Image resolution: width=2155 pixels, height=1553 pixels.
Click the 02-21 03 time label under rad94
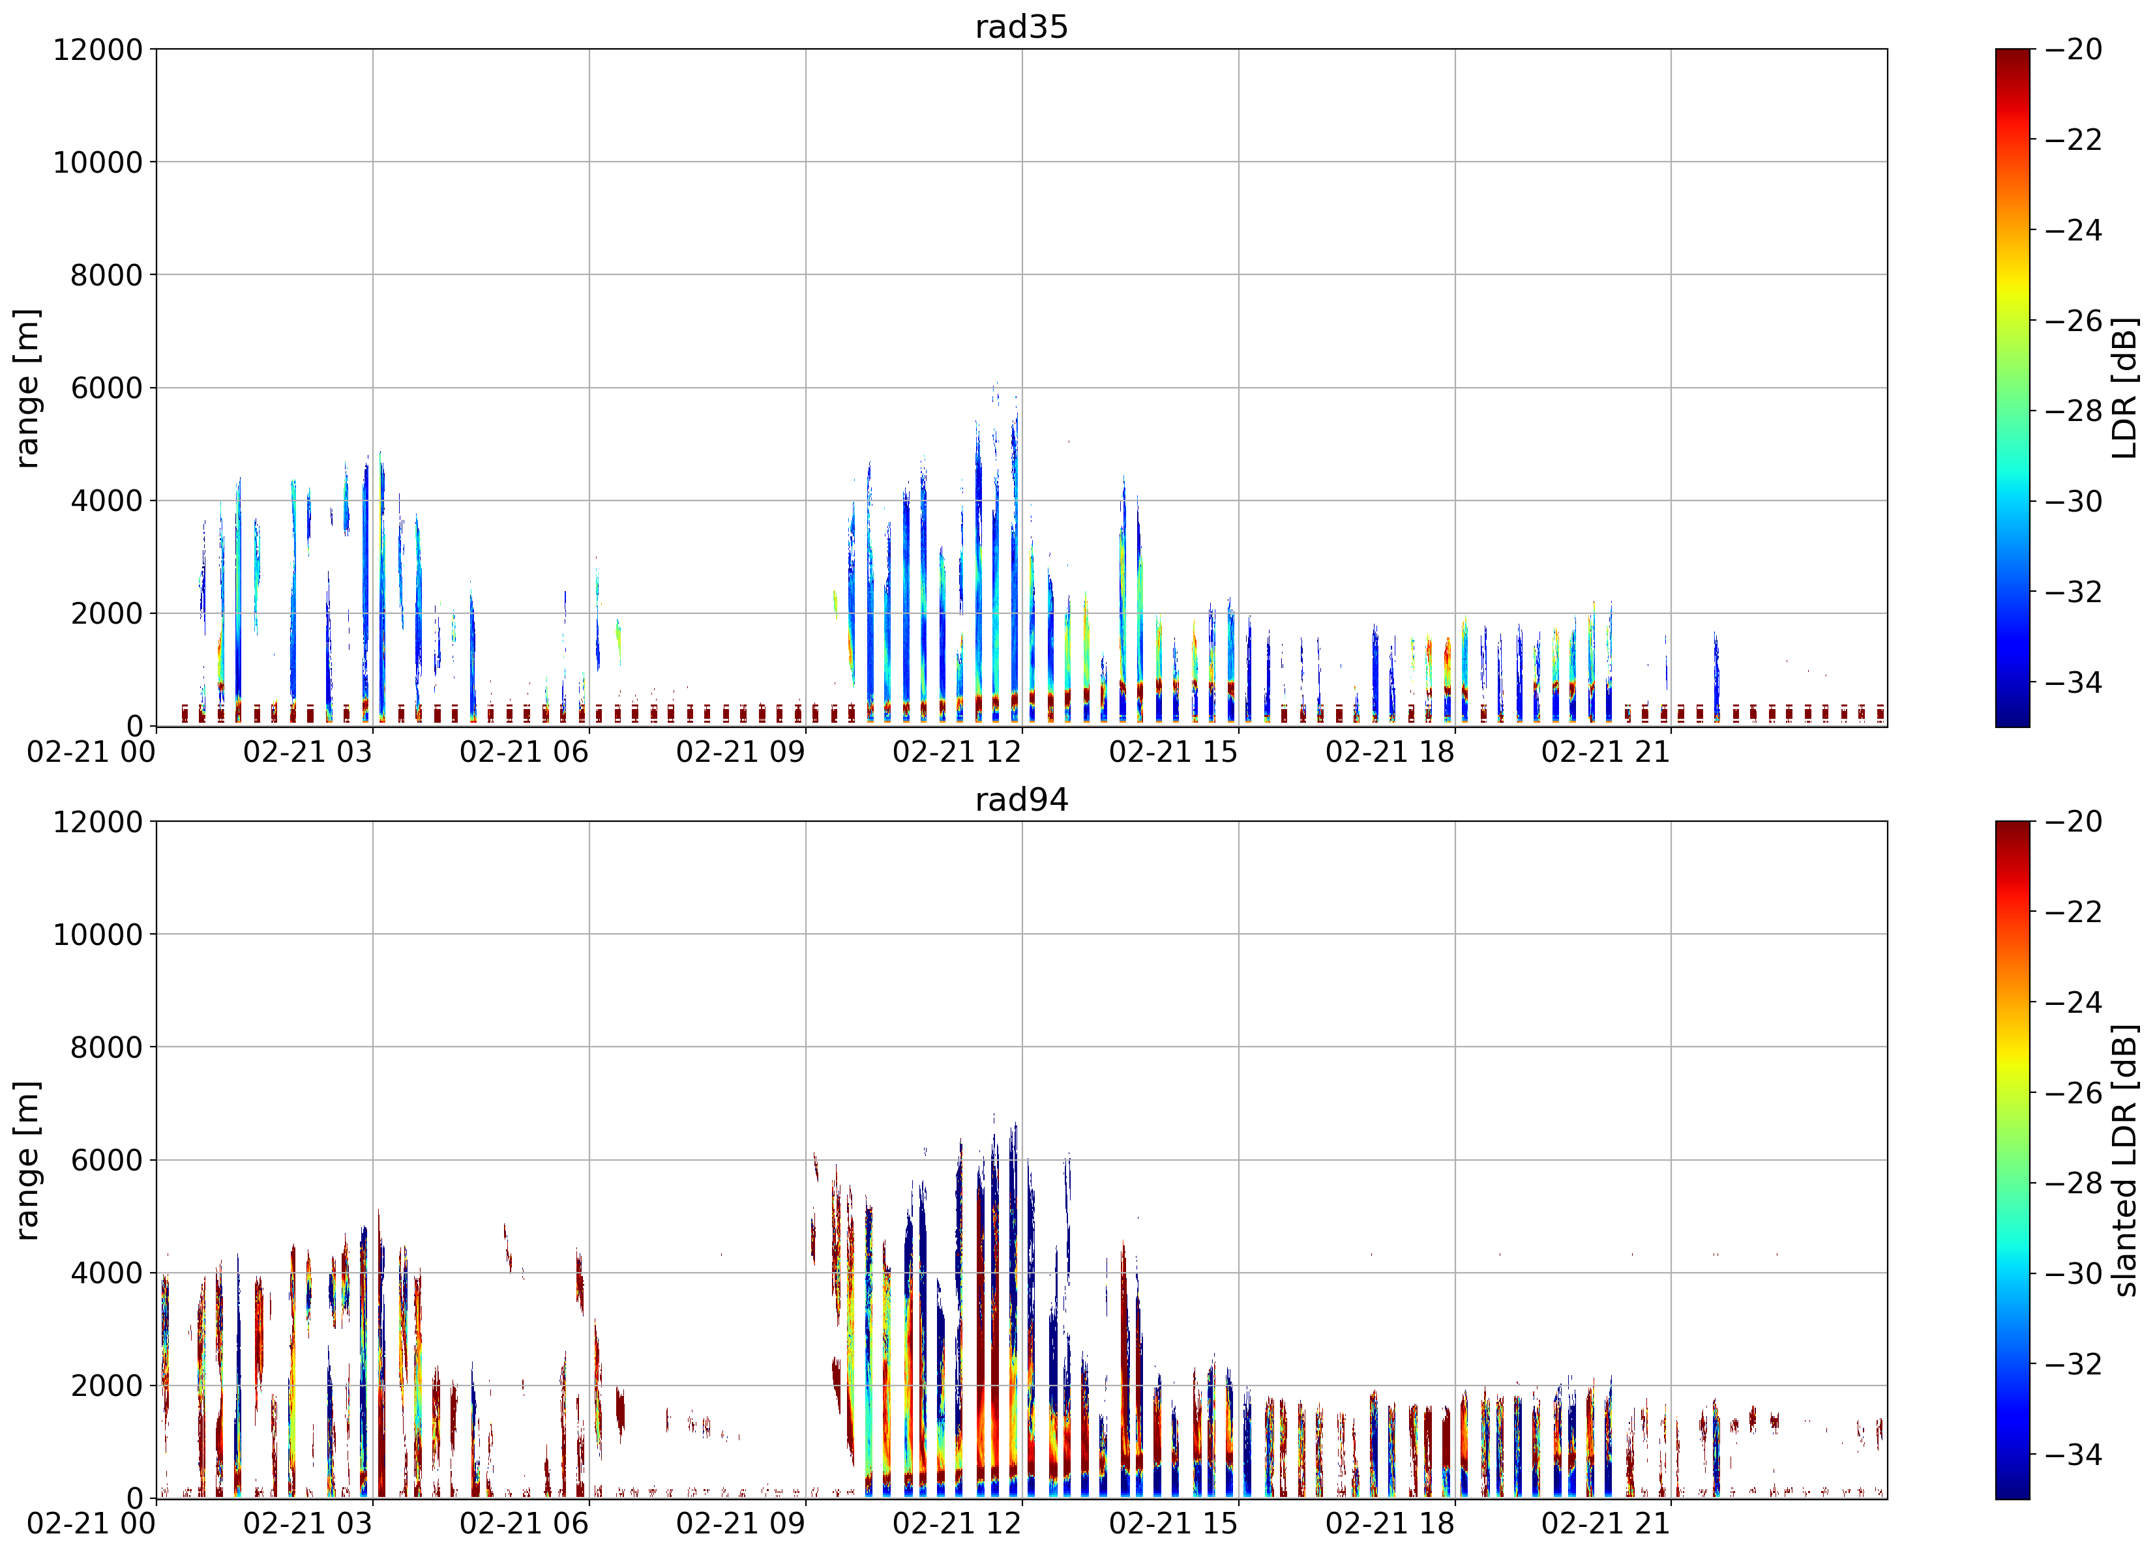click(308, 1524)
